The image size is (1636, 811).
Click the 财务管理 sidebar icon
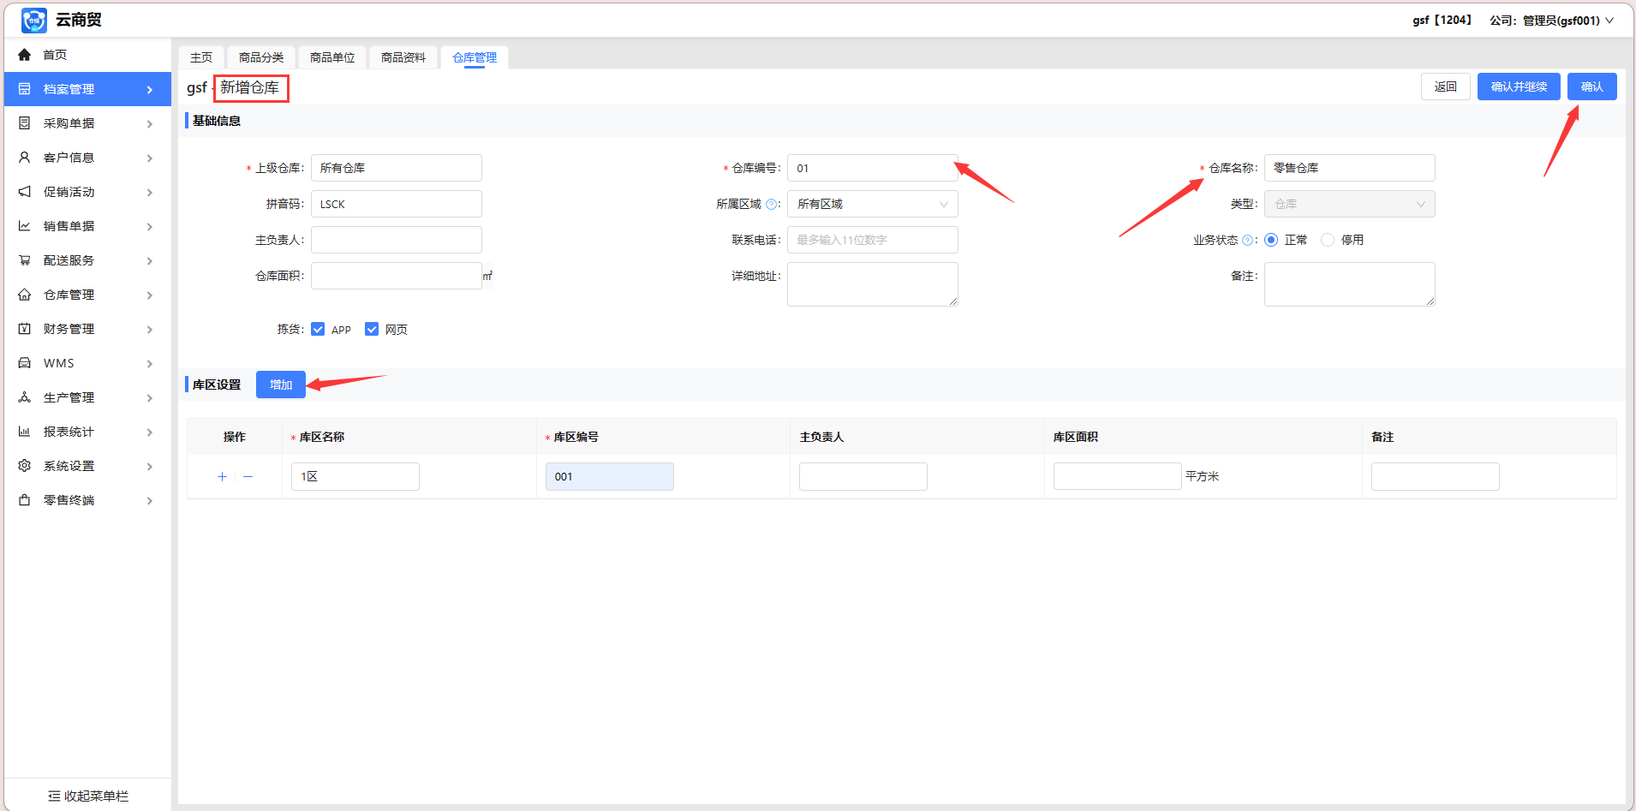pyautogui.click(x=25, y=329)
